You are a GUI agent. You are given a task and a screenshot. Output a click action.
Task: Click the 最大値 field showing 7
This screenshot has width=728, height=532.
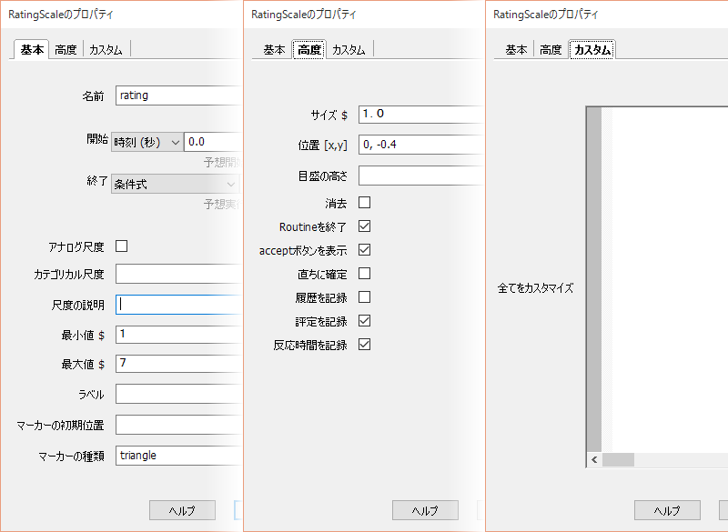(x=178, y=363)
